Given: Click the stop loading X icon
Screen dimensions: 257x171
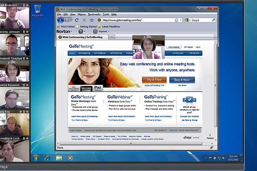Looking at the screenshot, I should click(x=84, y=20).
